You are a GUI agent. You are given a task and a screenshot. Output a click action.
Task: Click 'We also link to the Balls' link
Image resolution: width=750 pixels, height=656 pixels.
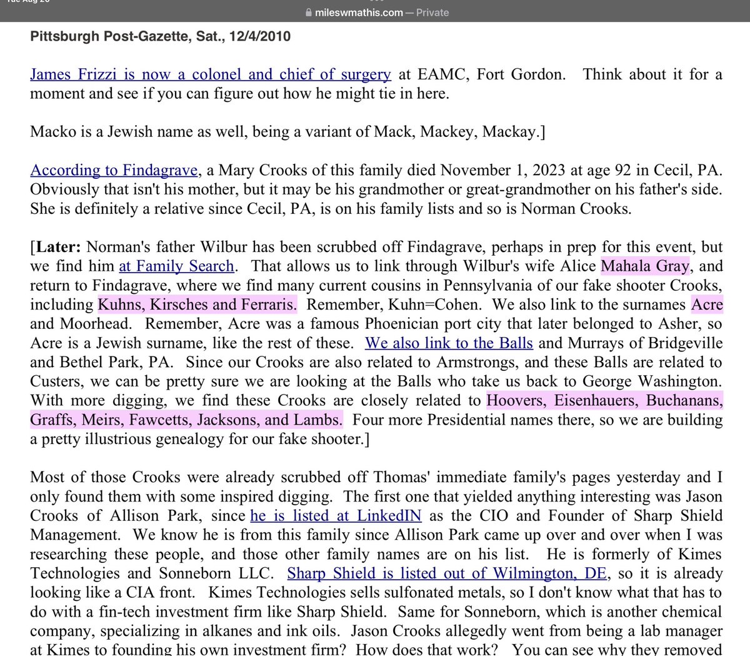coord(449,343)
